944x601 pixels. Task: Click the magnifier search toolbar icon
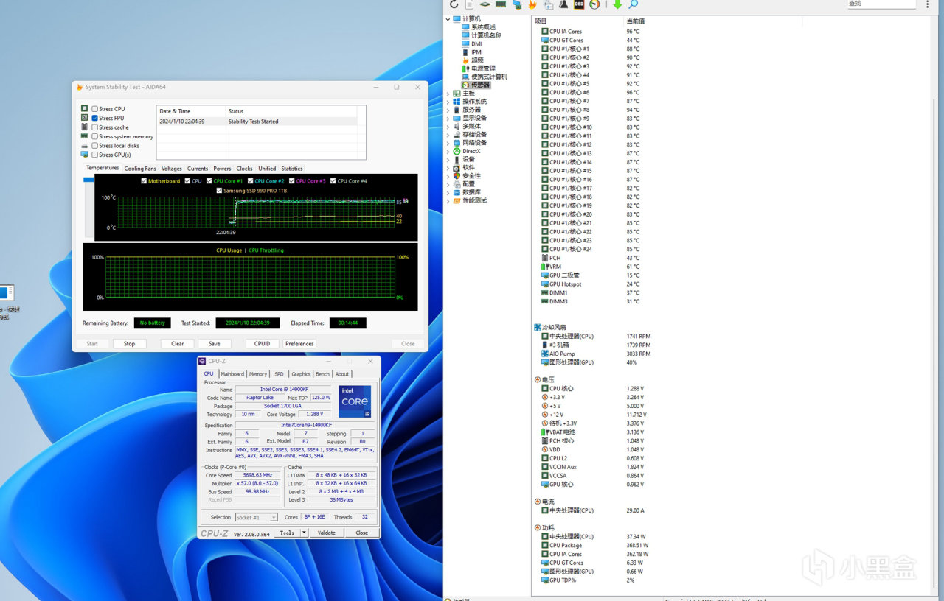point(633,4)
